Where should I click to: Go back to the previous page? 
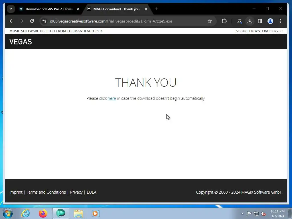(x=11, y=21)
